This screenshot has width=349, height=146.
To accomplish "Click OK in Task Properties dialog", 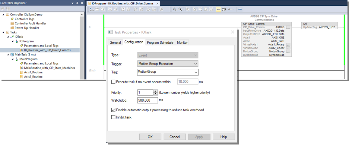I will (150, 137).
